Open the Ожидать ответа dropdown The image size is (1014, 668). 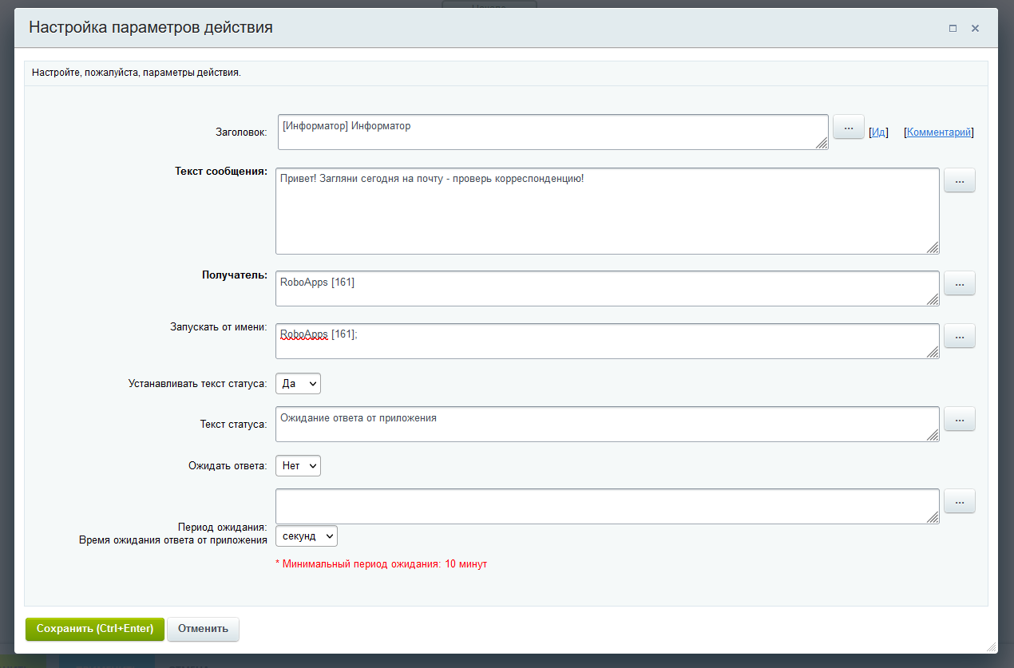click(x=298, y=465)
